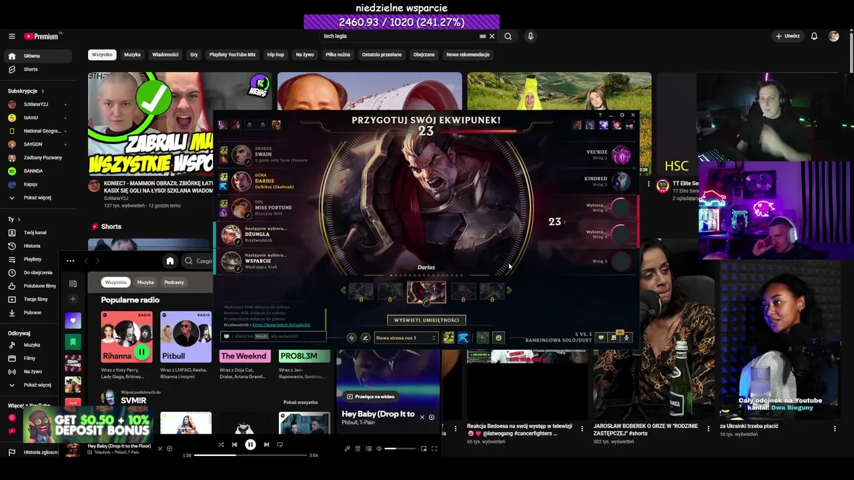Open Shorts from YouTube sidebar
Viewport: 854px width, 480px height.
pyautogui.click(x=37, y=69)
